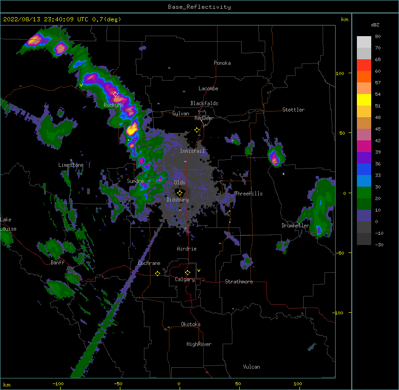This screenshot has width=399, height=390.
Task: Click the yellow V marker northeast of Calgary
Action: (199, 270)
